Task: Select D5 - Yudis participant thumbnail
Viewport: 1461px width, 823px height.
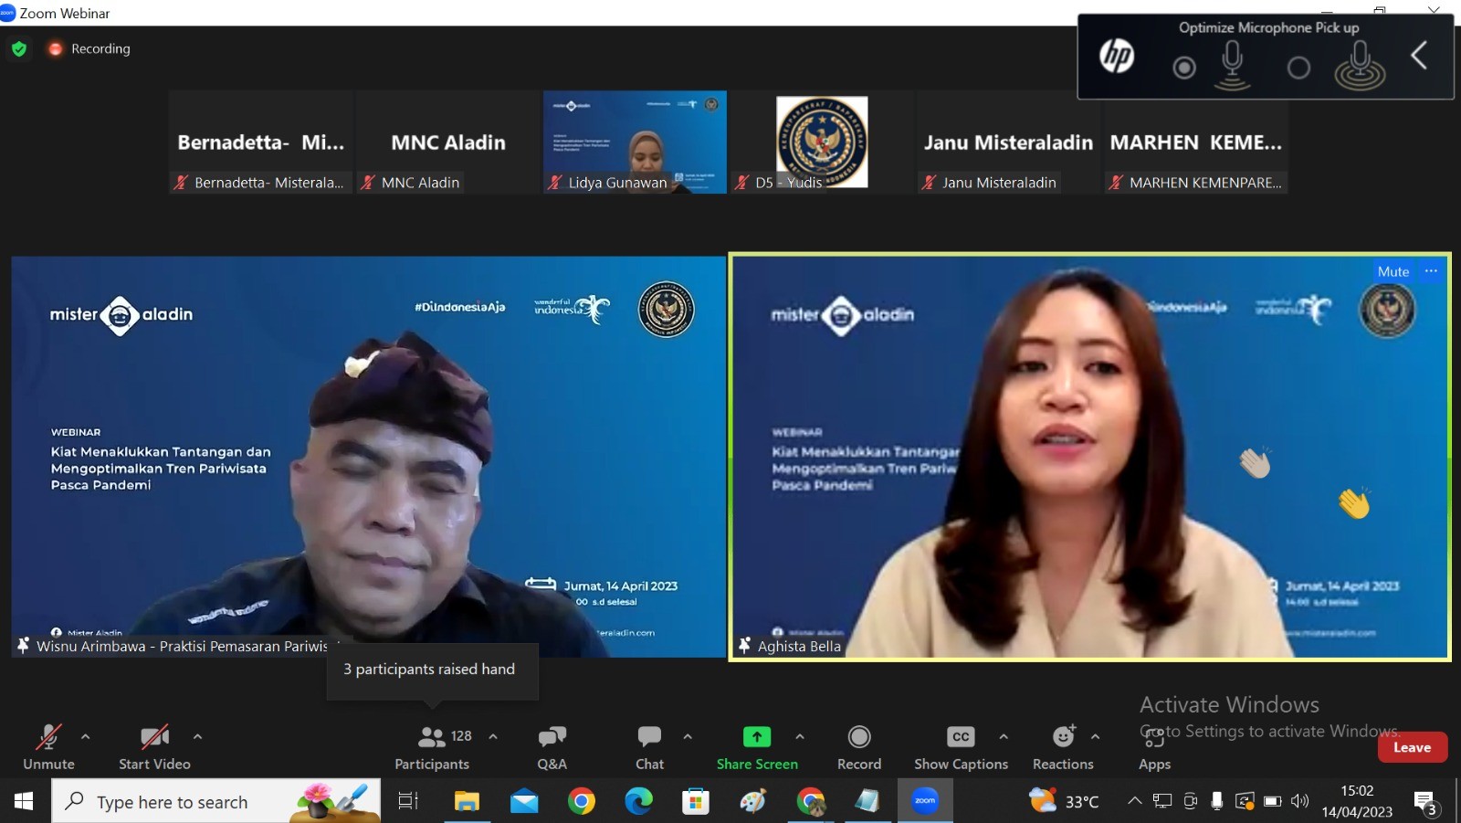Action: (x=821, y=142)
